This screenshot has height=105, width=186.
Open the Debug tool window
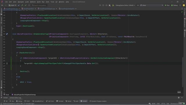pyautogui.click(x=19, y=101)
